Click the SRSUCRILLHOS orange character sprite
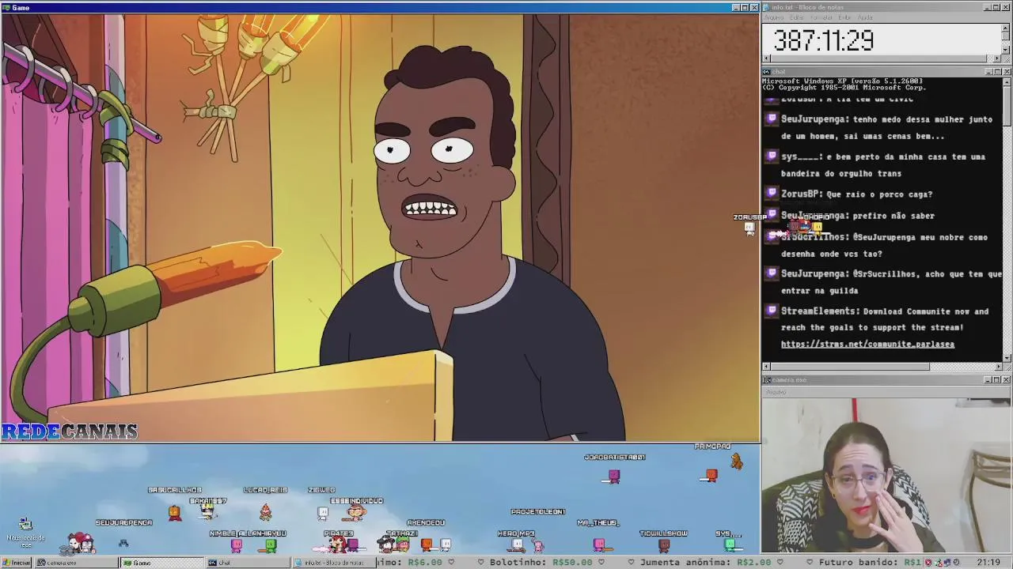The height and width of the screenshot is (569, 1013). pos(174,512)
